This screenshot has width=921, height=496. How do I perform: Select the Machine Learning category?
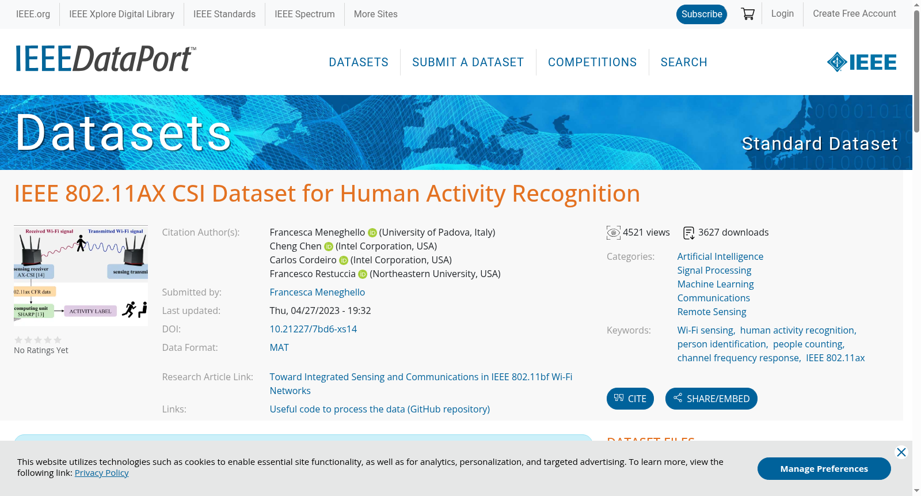coord(716,284)
